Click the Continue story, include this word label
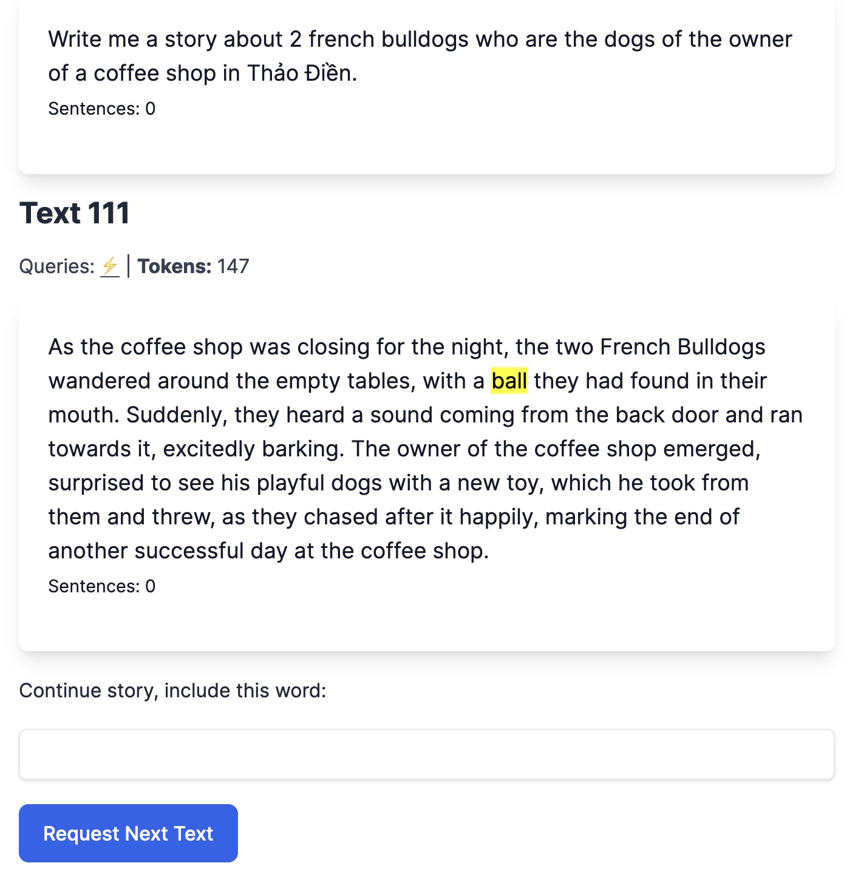The width and height of the screenshot is (861, 880). [172, 690]
